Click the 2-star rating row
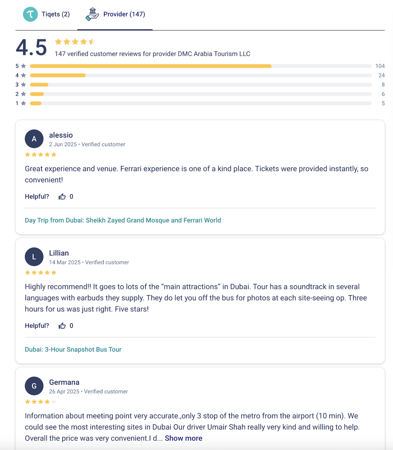Screen dimensions: 393x450 point(201,94)
